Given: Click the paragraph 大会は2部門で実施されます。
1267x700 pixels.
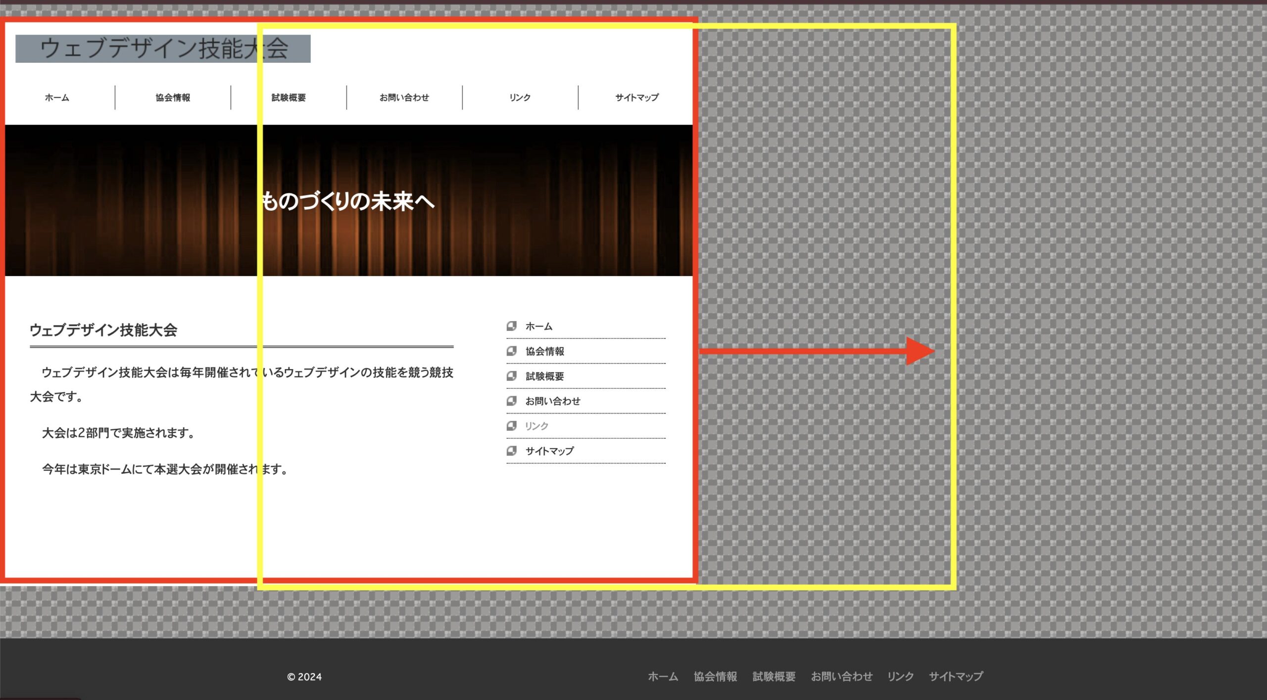Looking at the screenshot, I should tap(119, 433).
